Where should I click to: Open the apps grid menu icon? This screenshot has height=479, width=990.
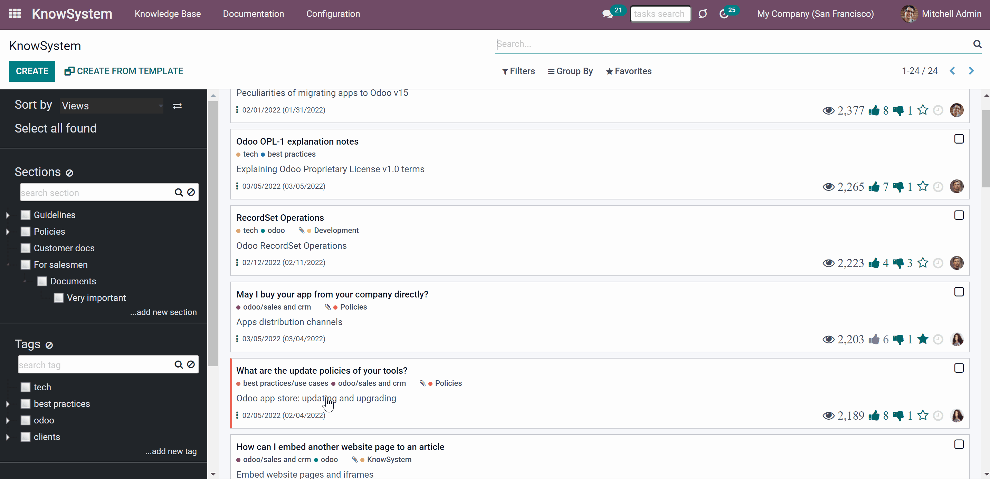click(x=15, y=14)
